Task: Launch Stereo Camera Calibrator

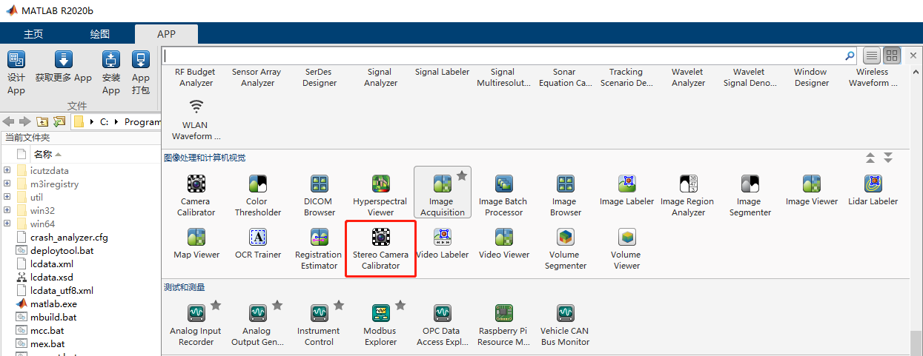Action: tap(380, 248)
